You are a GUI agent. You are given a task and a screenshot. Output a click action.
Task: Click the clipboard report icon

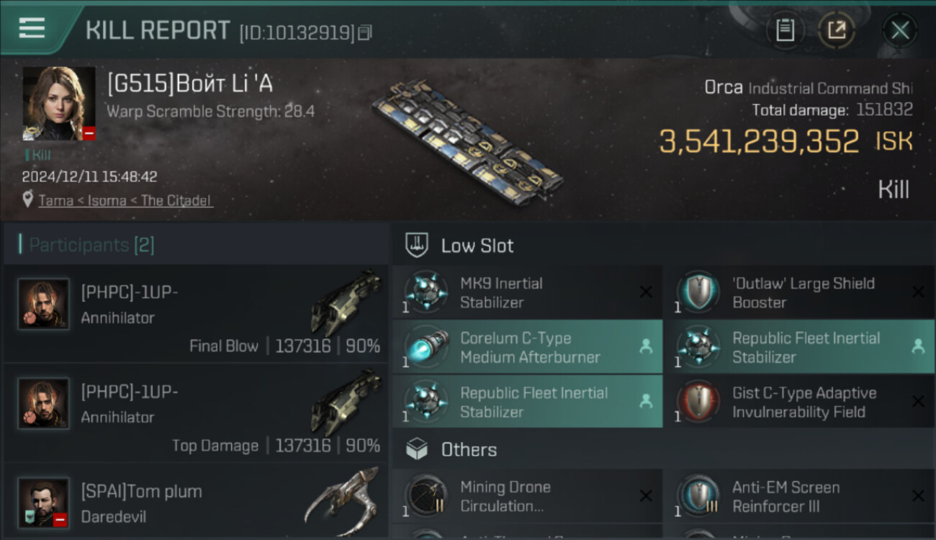tap(785, 30)
